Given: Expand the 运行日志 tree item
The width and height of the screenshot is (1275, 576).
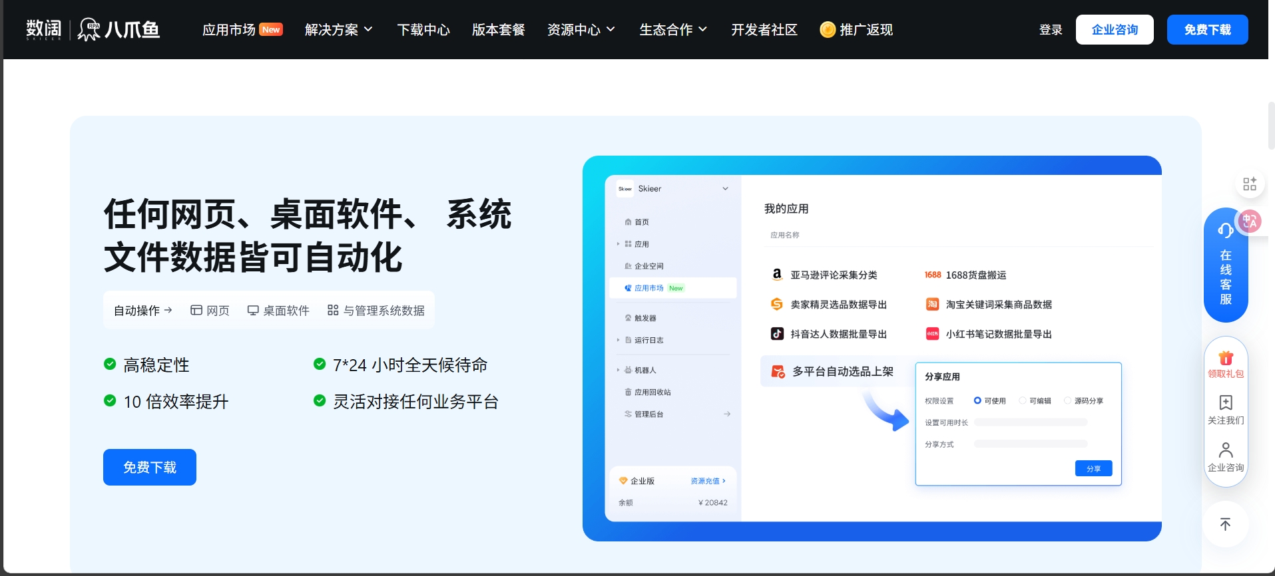Looking at the screenshot, I should [x=618, y=340].
